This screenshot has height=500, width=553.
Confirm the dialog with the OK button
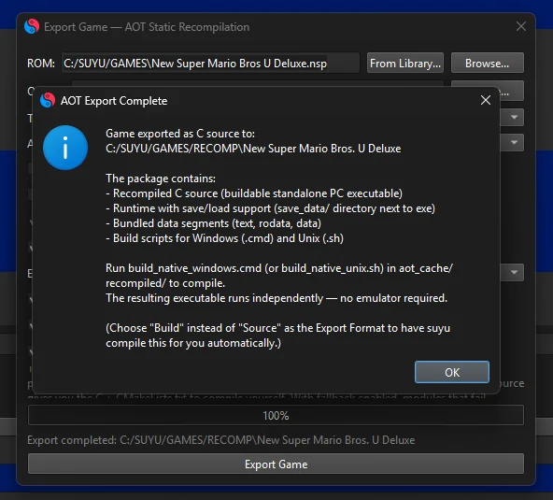pos(452,372)
